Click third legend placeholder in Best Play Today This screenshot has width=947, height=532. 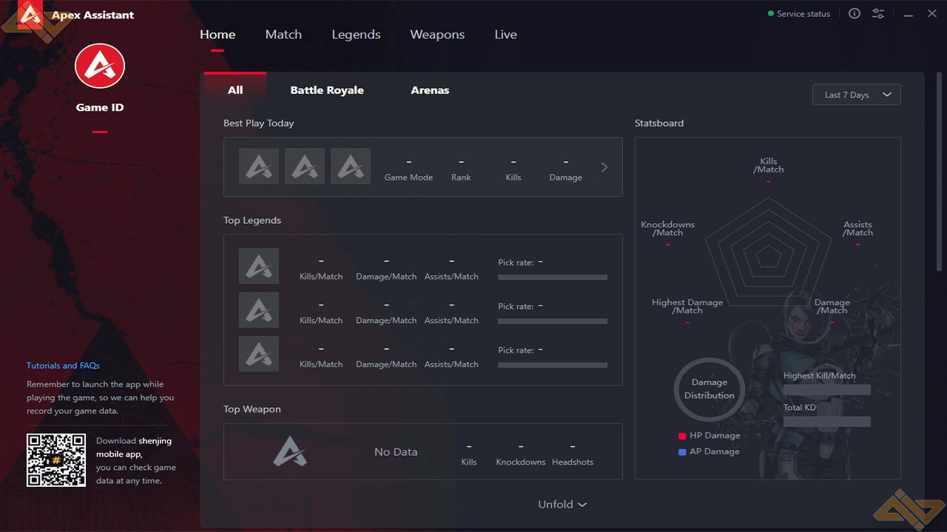point(351,166)
